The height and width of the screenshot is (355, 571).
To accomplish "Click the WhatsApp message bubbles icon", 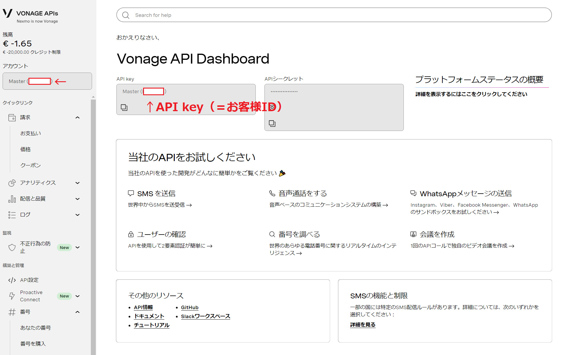I will [x=413, y=193].
